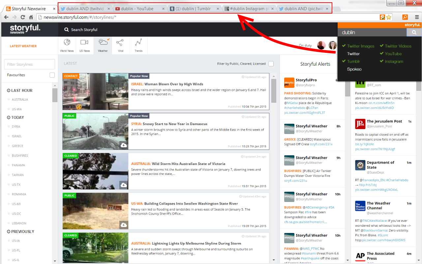Toggle Instagram search option

[392, 61]
